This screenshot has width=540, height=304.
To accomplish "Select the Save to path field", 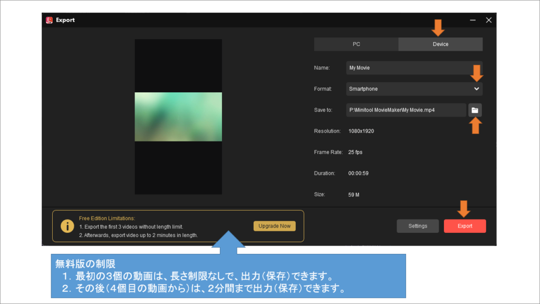I will pos(406,110).
